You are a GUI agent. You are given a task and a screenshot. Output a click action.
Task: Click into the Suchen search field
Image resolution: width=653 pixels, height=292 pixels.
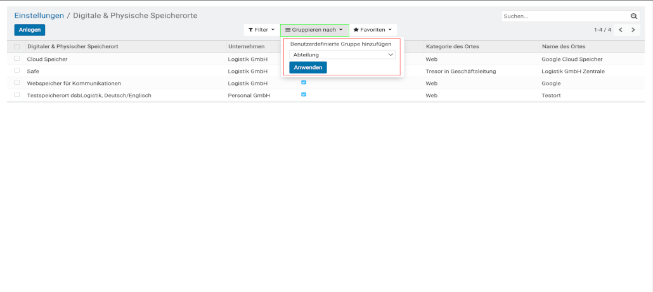(x=564, y=16)
